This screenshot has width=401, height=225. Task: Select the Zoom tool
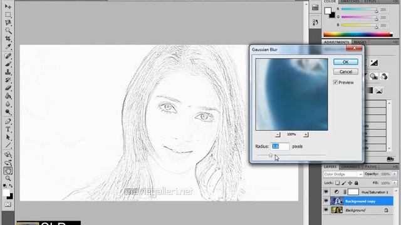[x=8, y=179]
